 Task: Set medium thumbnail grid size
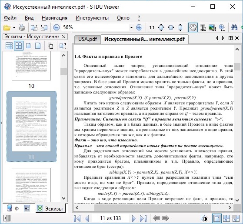tap(19, 46)
